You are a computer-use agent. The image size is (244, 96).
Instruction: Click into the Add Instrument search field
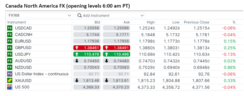(x=111, y=15)
